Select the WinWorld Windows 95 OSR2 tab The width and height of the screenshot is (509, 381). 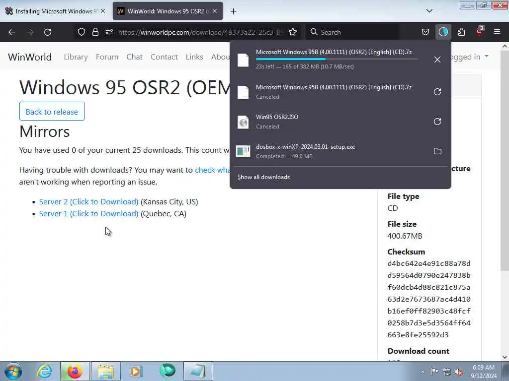pyautogui.click(x=168, y=11)
